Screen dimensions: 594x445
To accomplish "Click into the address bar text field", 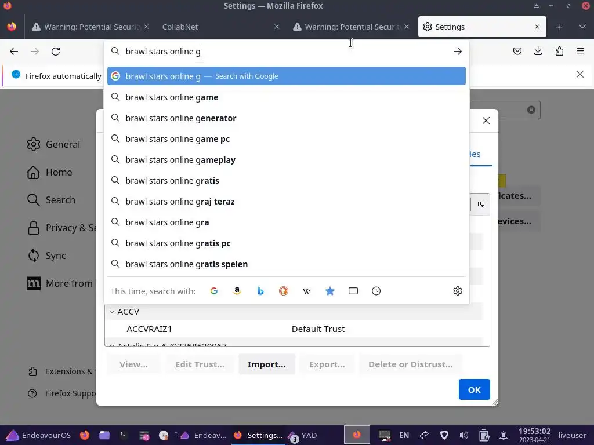I will coord(287,52).
